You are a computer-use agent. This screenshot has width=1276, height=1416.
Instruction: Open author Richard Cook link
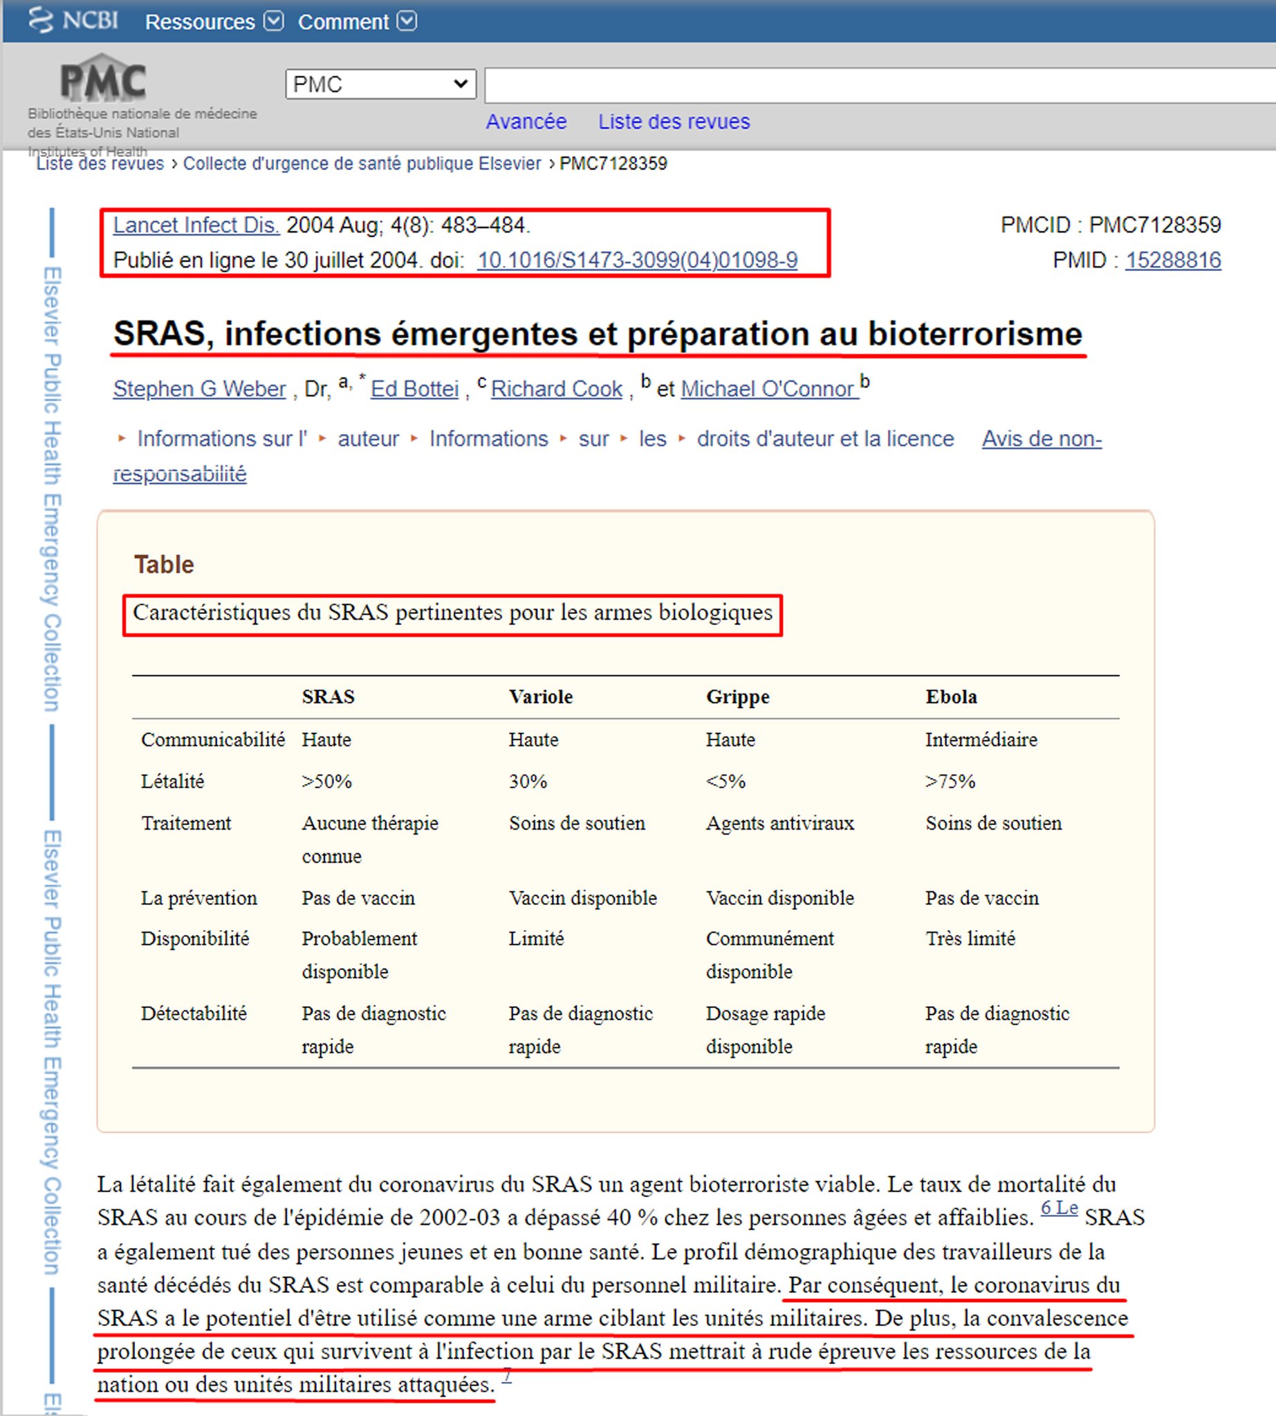click(556, 389)
